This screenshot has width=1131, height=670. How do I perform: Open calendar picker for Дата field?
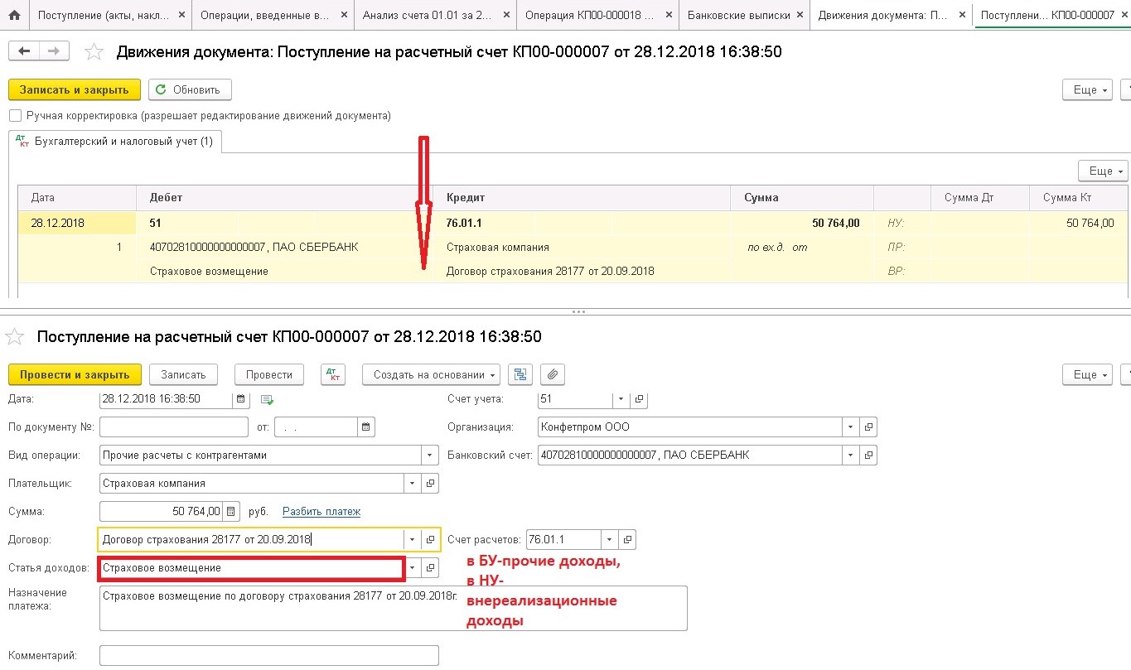click(241, 399)
